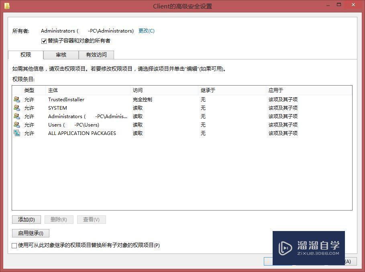Viewport: 365px width, 272px height.
Task: Uncheck 替换子容器和对象的所有者
Action: click(44, 41)
